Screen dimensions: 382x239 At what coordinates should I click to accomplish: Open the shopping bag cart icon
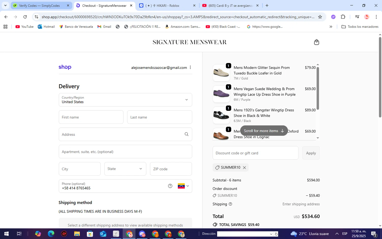point(316,42)
